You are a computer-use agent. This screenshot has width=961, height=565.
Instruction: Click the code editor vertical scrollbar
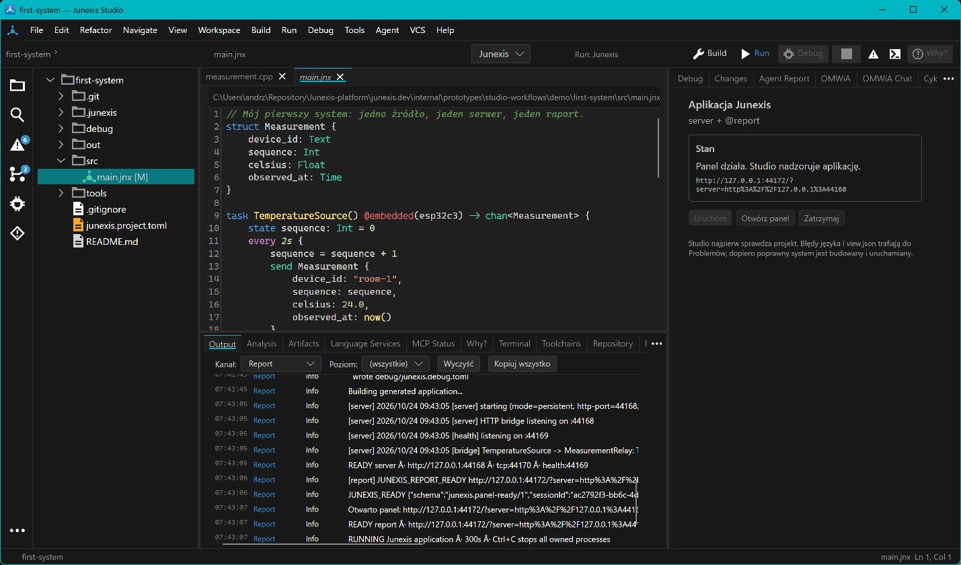pos(659,148)
